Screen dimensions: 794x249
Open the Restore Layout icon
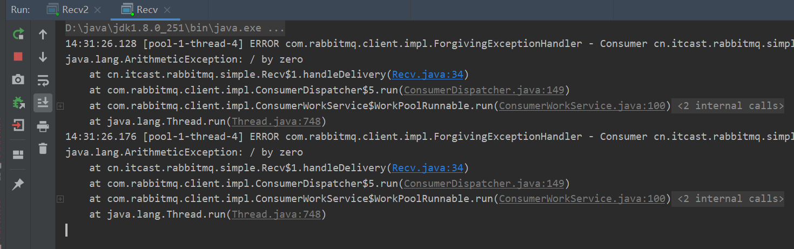point(18,154)
